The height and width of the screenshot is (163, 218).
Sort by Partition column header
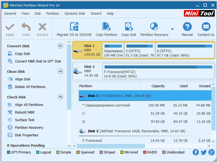110,86
